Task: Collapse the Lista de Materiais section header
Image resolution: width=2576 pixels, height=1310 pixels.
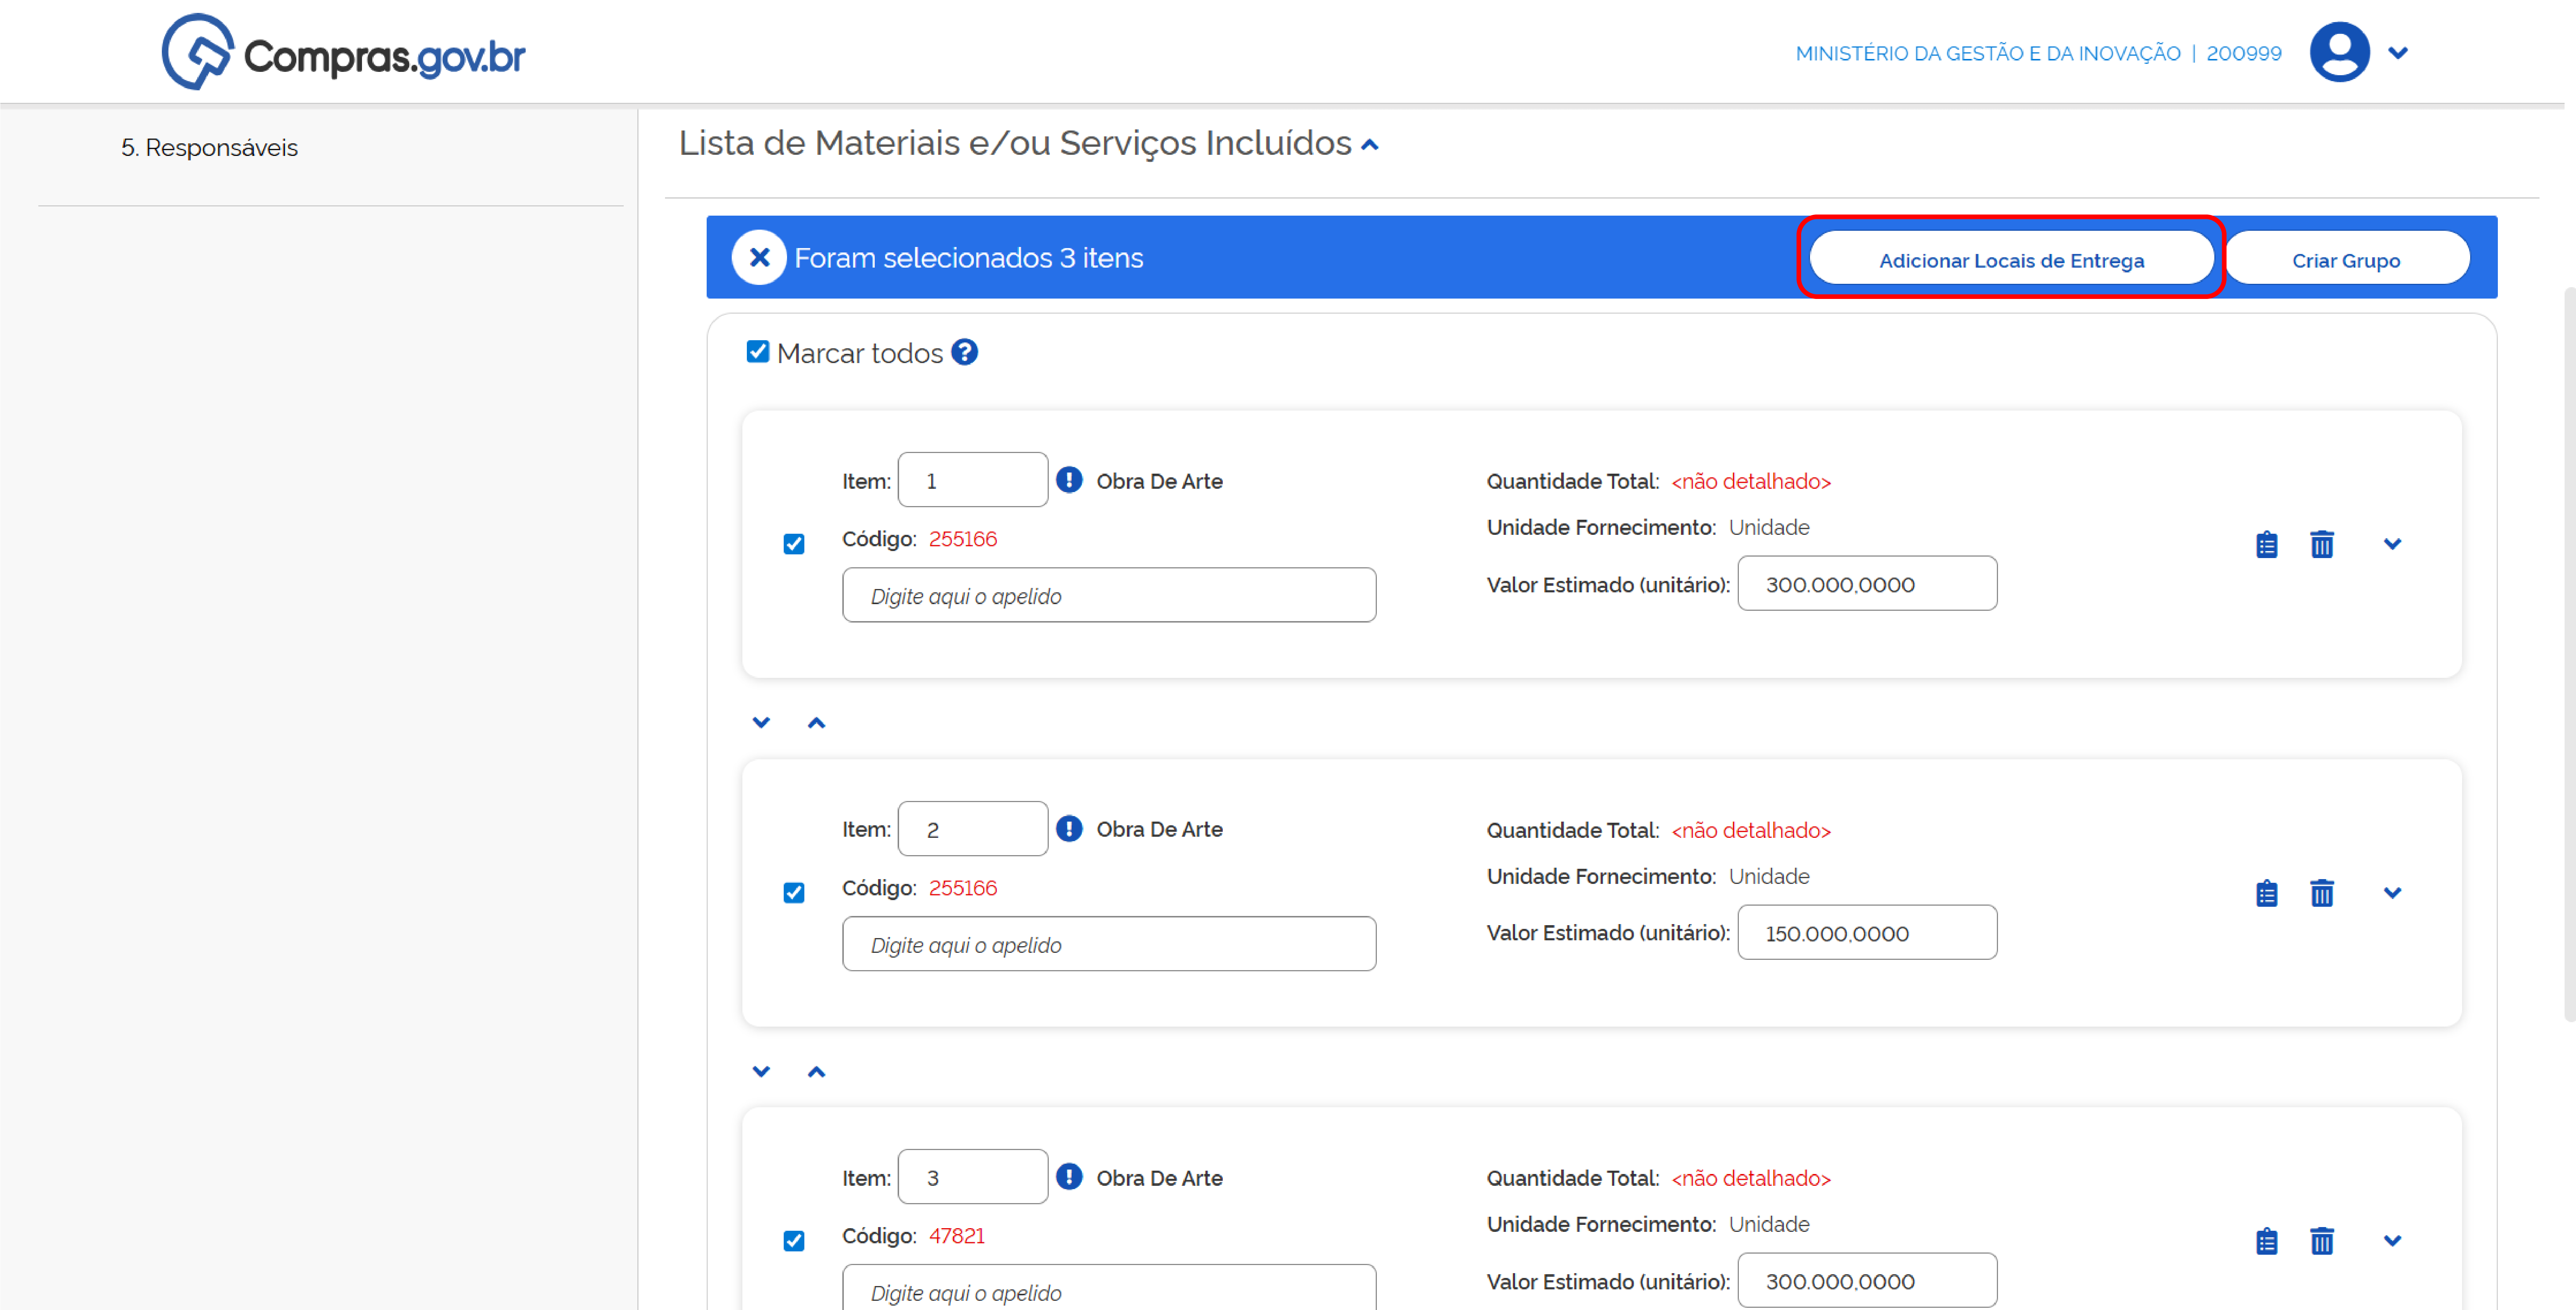Action: click(x=1370, y=145)
